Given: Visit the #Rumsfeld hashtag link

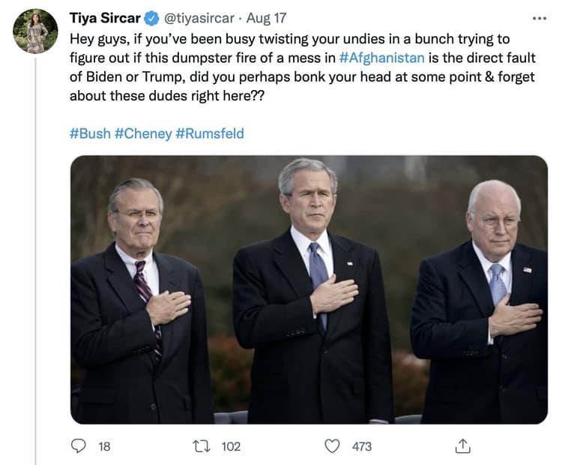Looking at the screenshot, I should (x=210, y=133).
